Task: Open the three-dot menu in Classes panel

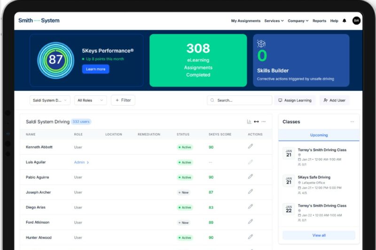Action: [352, 122]
